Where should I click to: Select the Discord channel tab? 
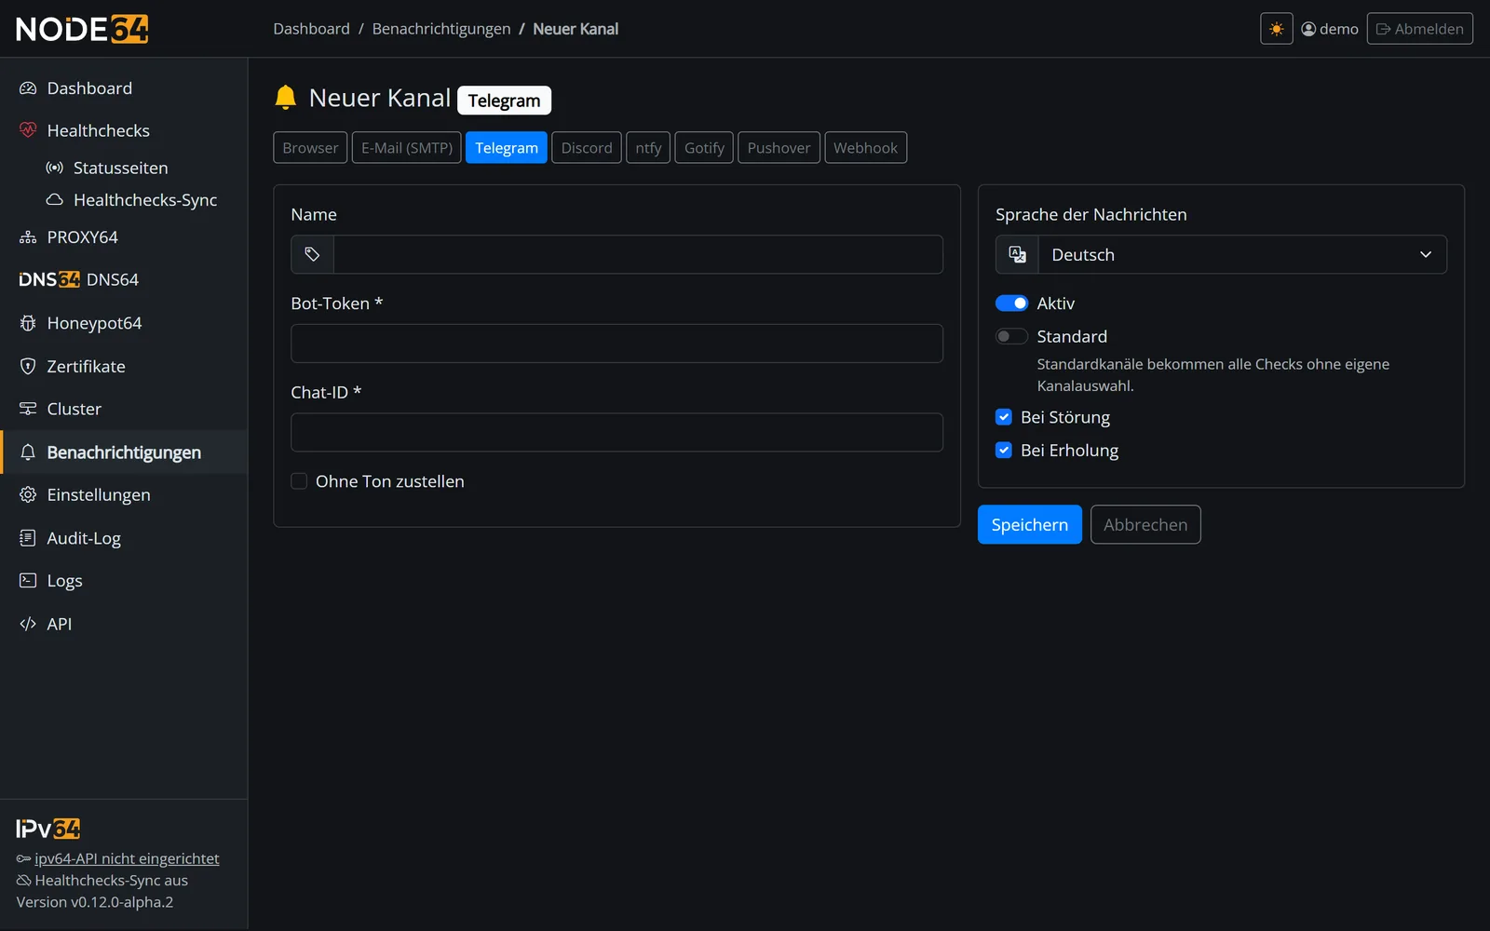coord(587,147)
